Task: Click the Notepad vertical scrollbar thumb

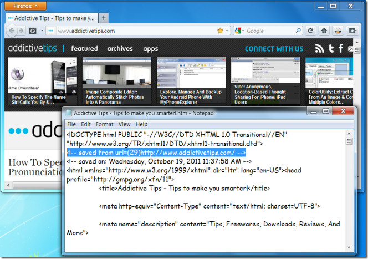Action: (x=349, y=141)
